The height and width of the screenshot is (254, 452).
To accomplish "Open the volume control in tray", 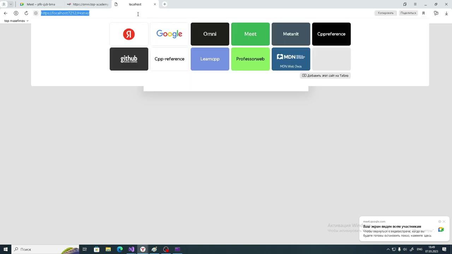I will (405, 249).
